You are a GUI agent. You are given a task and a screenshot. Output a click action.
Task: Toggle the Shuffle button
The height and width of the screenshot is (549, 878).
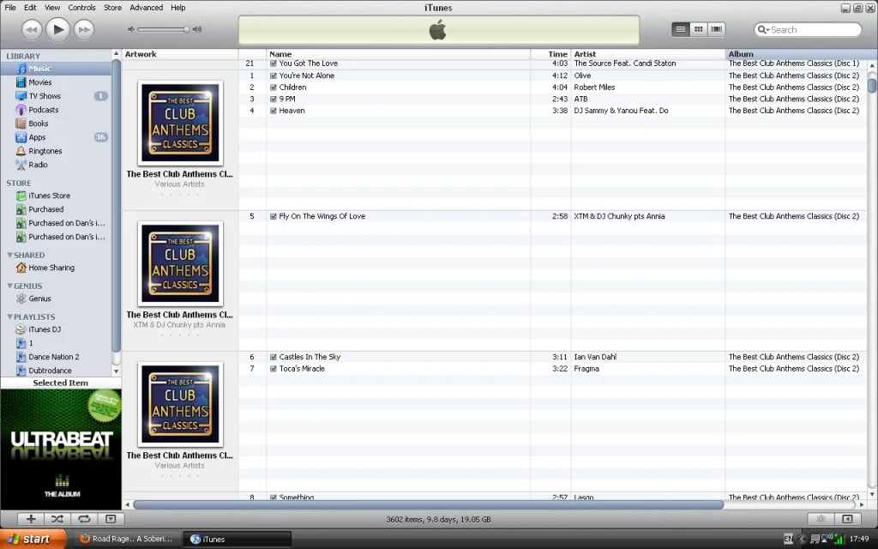(57, 519)
